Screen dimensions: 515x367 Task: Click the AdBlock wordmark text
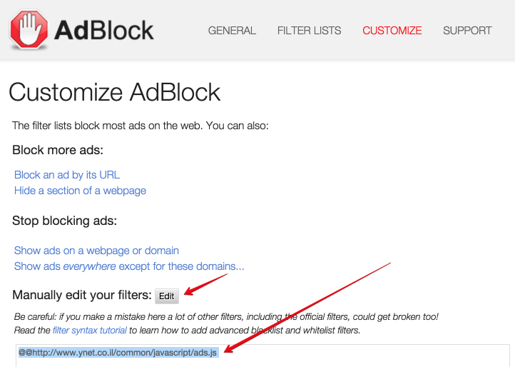point(104,30)
